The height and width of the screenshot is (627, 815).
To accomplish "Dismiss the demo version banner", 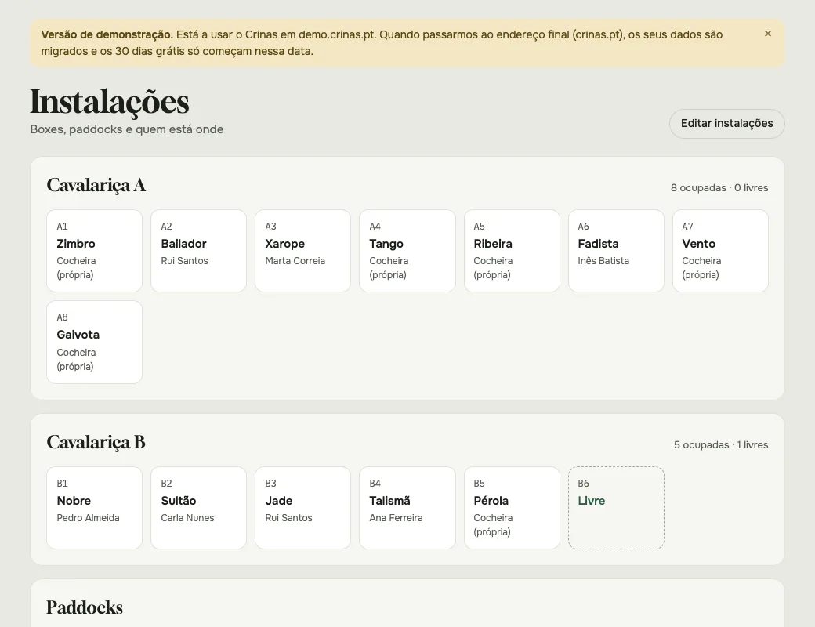I will click(x=768, y=34).
